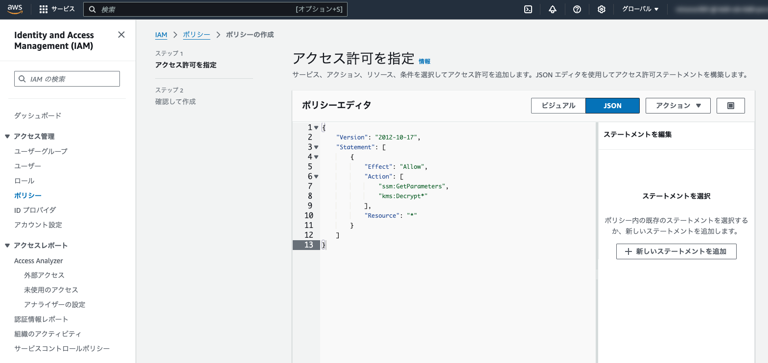Fold the JSON code at line 1
Image resolution: width=768 pixels, height=363 pixels.
[x=316, y=128]
